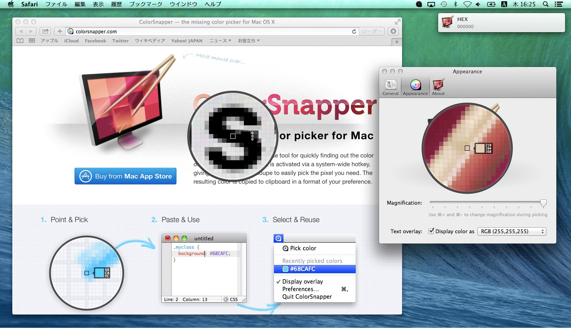Open the Facebook bookmark

coord(96,41)
